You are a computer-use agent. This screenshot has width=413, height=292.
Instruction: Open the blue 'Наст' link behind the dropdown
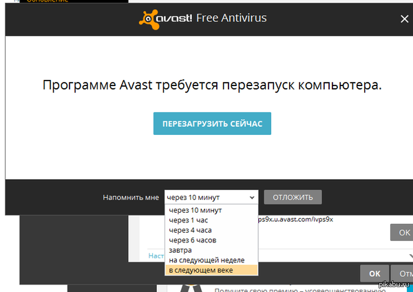[x=156, y=255]
